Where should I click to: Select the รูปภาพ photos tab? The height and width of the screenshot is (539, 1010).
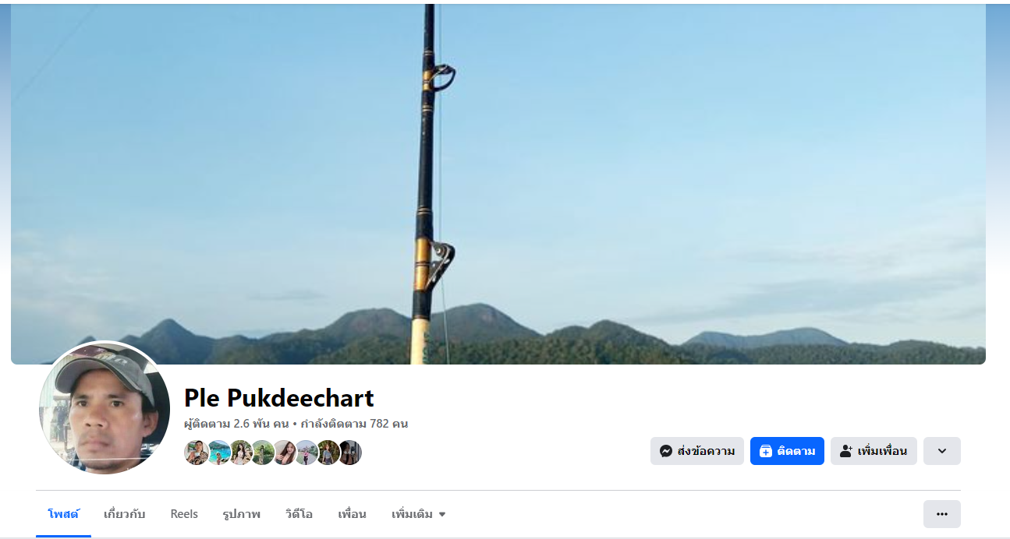coord(242,514)
